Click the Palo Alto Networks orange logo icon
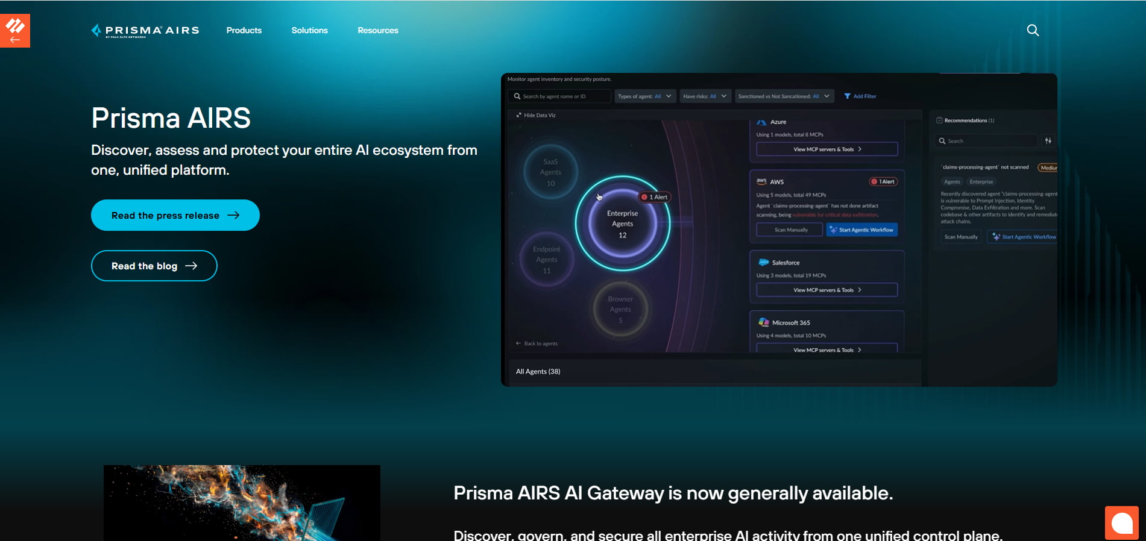The image size is (1146, 541). pos(15,31)
